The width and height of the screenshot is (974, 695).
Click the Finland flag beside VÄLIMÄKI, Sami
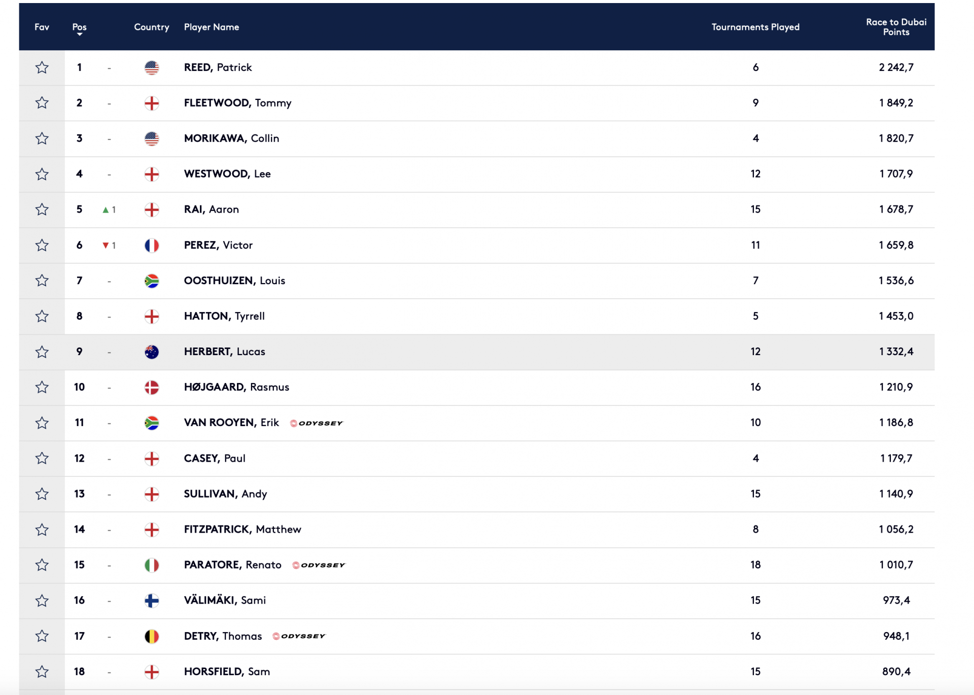pos(152,600)
